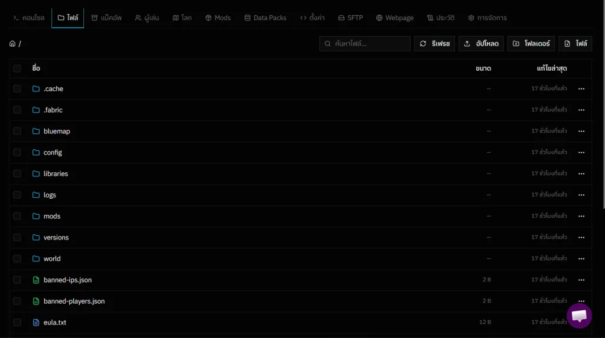
Task: Click the eula.txt file icon
Action: 36,323
